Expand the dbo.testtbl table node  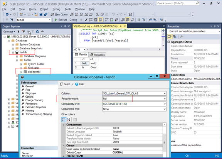click(21, 72)
